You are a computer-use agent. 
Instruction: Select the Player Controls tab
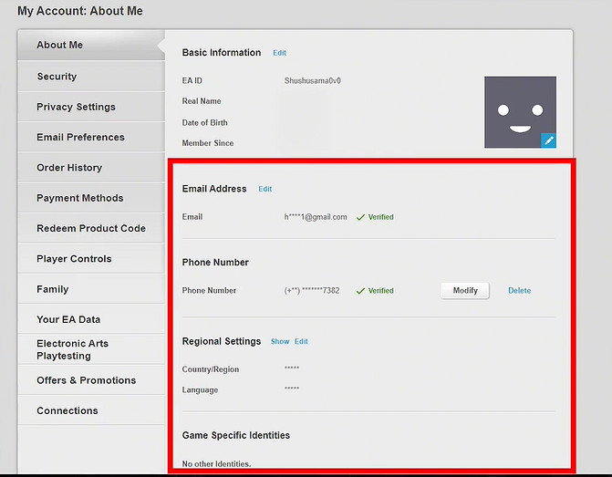pos(74,259)
